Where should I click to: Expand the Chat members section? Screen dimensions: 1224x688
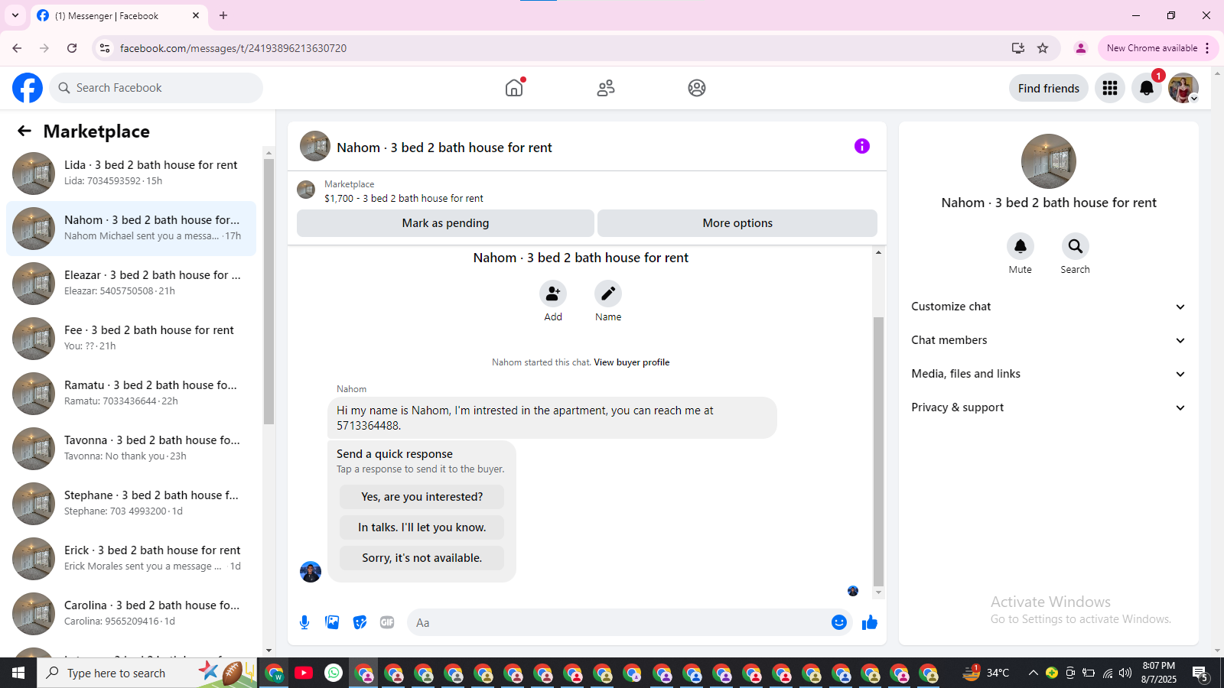[x=1048, y=340]
